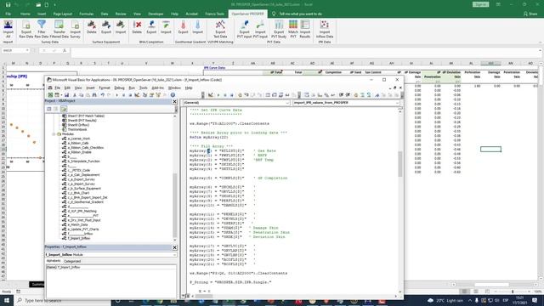Close the Project Explorer panel
The width and height of the screenshot is (544, 306).
[174, 101]
